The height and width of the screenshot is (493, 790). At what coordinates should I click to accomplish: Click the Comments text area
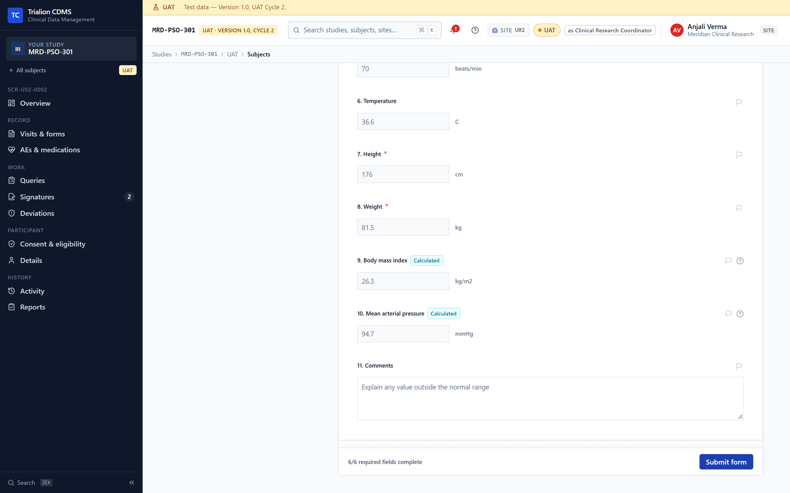pos(550,399)
